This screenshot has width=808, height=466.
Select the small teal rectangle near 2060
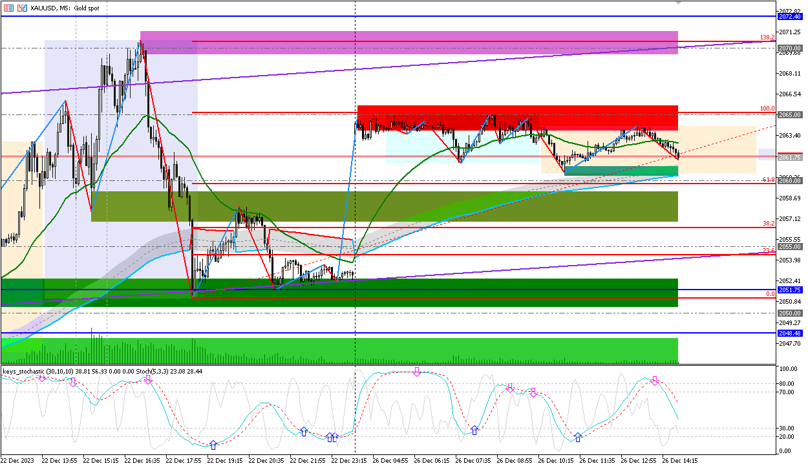pyautogui.click(x=621, y=170)
